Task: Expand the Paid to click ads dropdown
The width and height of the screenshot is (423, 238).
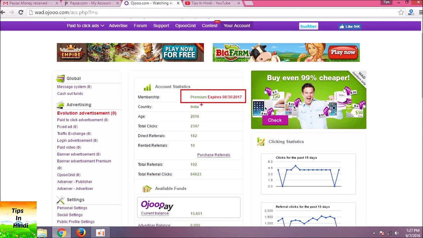Action: click(85, 25)
